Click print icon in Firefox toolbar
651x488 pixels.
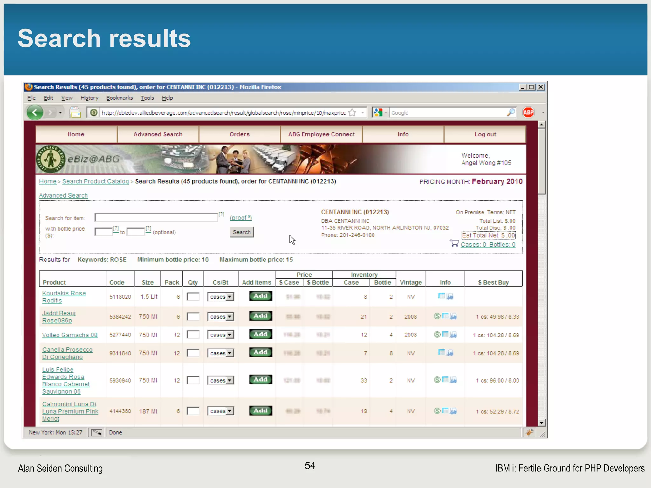coord(75,112)
